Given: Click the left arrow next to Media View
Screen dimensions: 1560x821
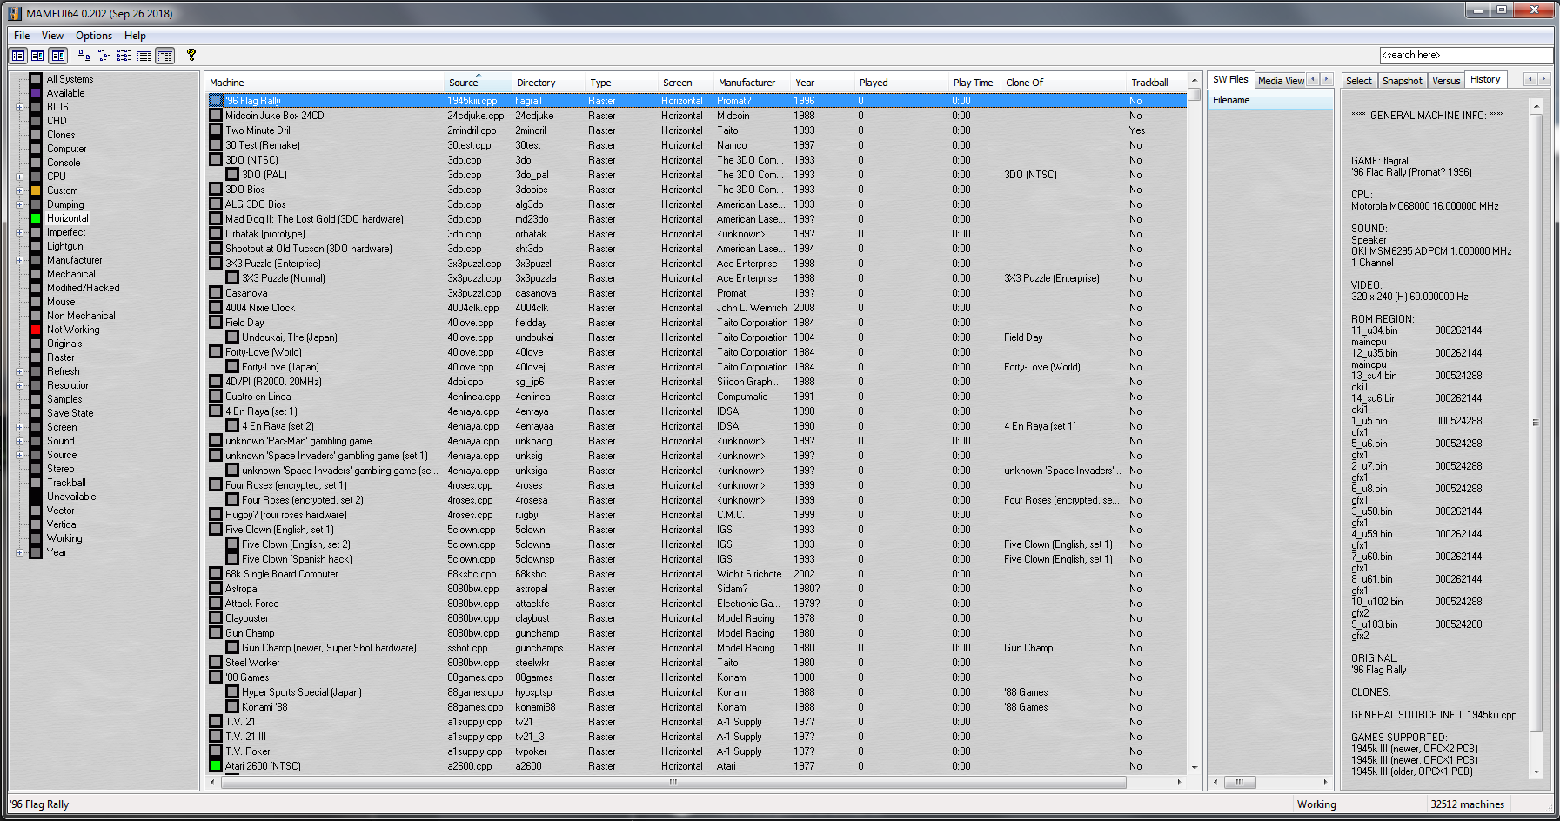Looking at the screenshot, I should tap(1312, 79).
